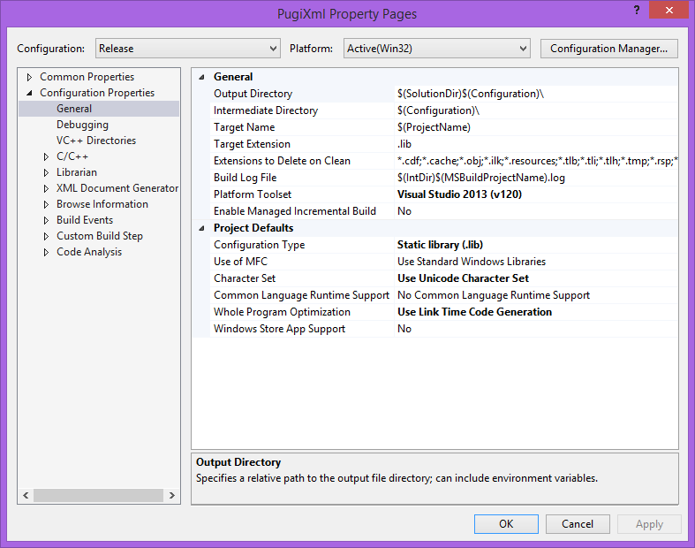Expand the Common Properties tree node
The height and width of the screenshot is (548, 695).
point(29,77)
